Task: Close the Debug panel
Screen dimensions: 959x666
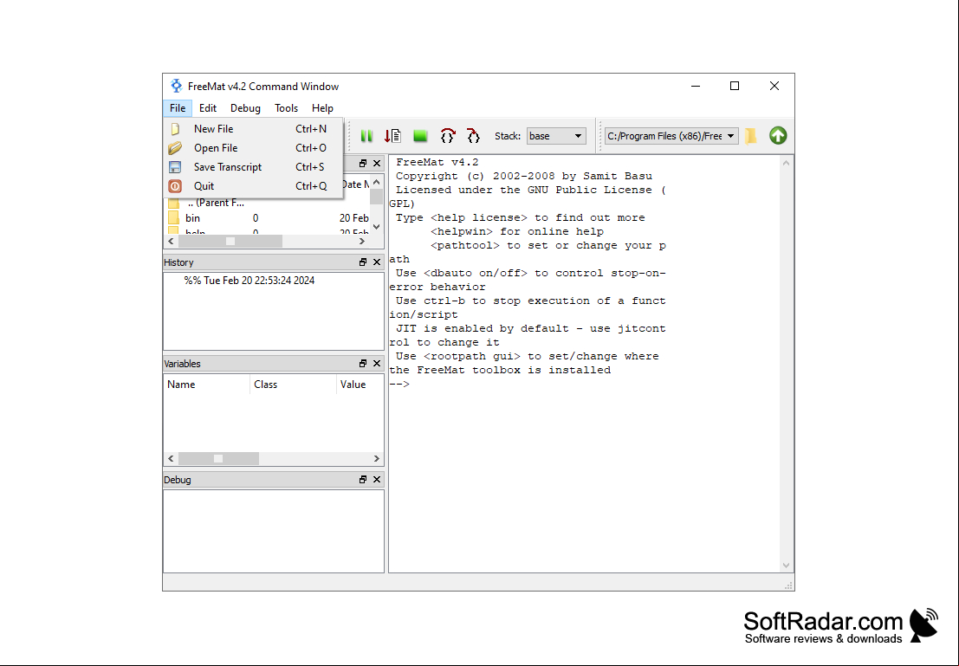Action: click(377, 480)
